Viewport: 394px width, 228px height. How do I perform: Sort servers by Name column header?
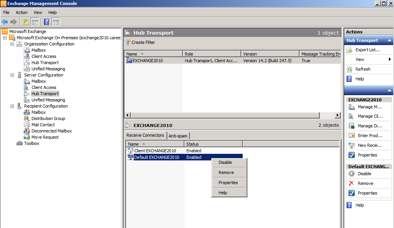153,54
